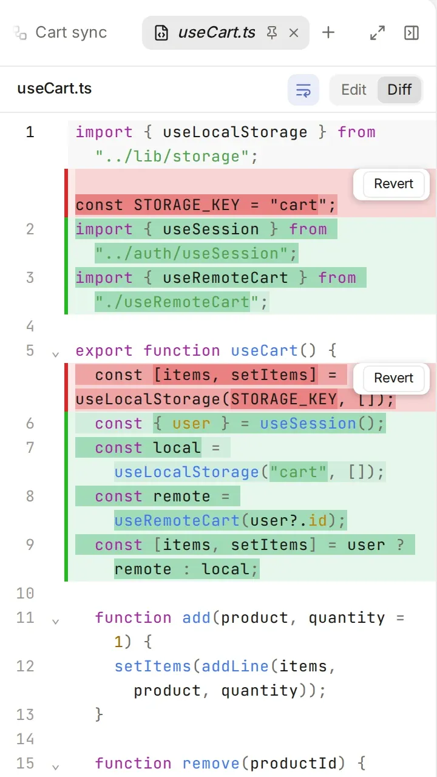Switch to the Cart sync tab
This screenshot has height=777, width=437.
click(61, 32)
